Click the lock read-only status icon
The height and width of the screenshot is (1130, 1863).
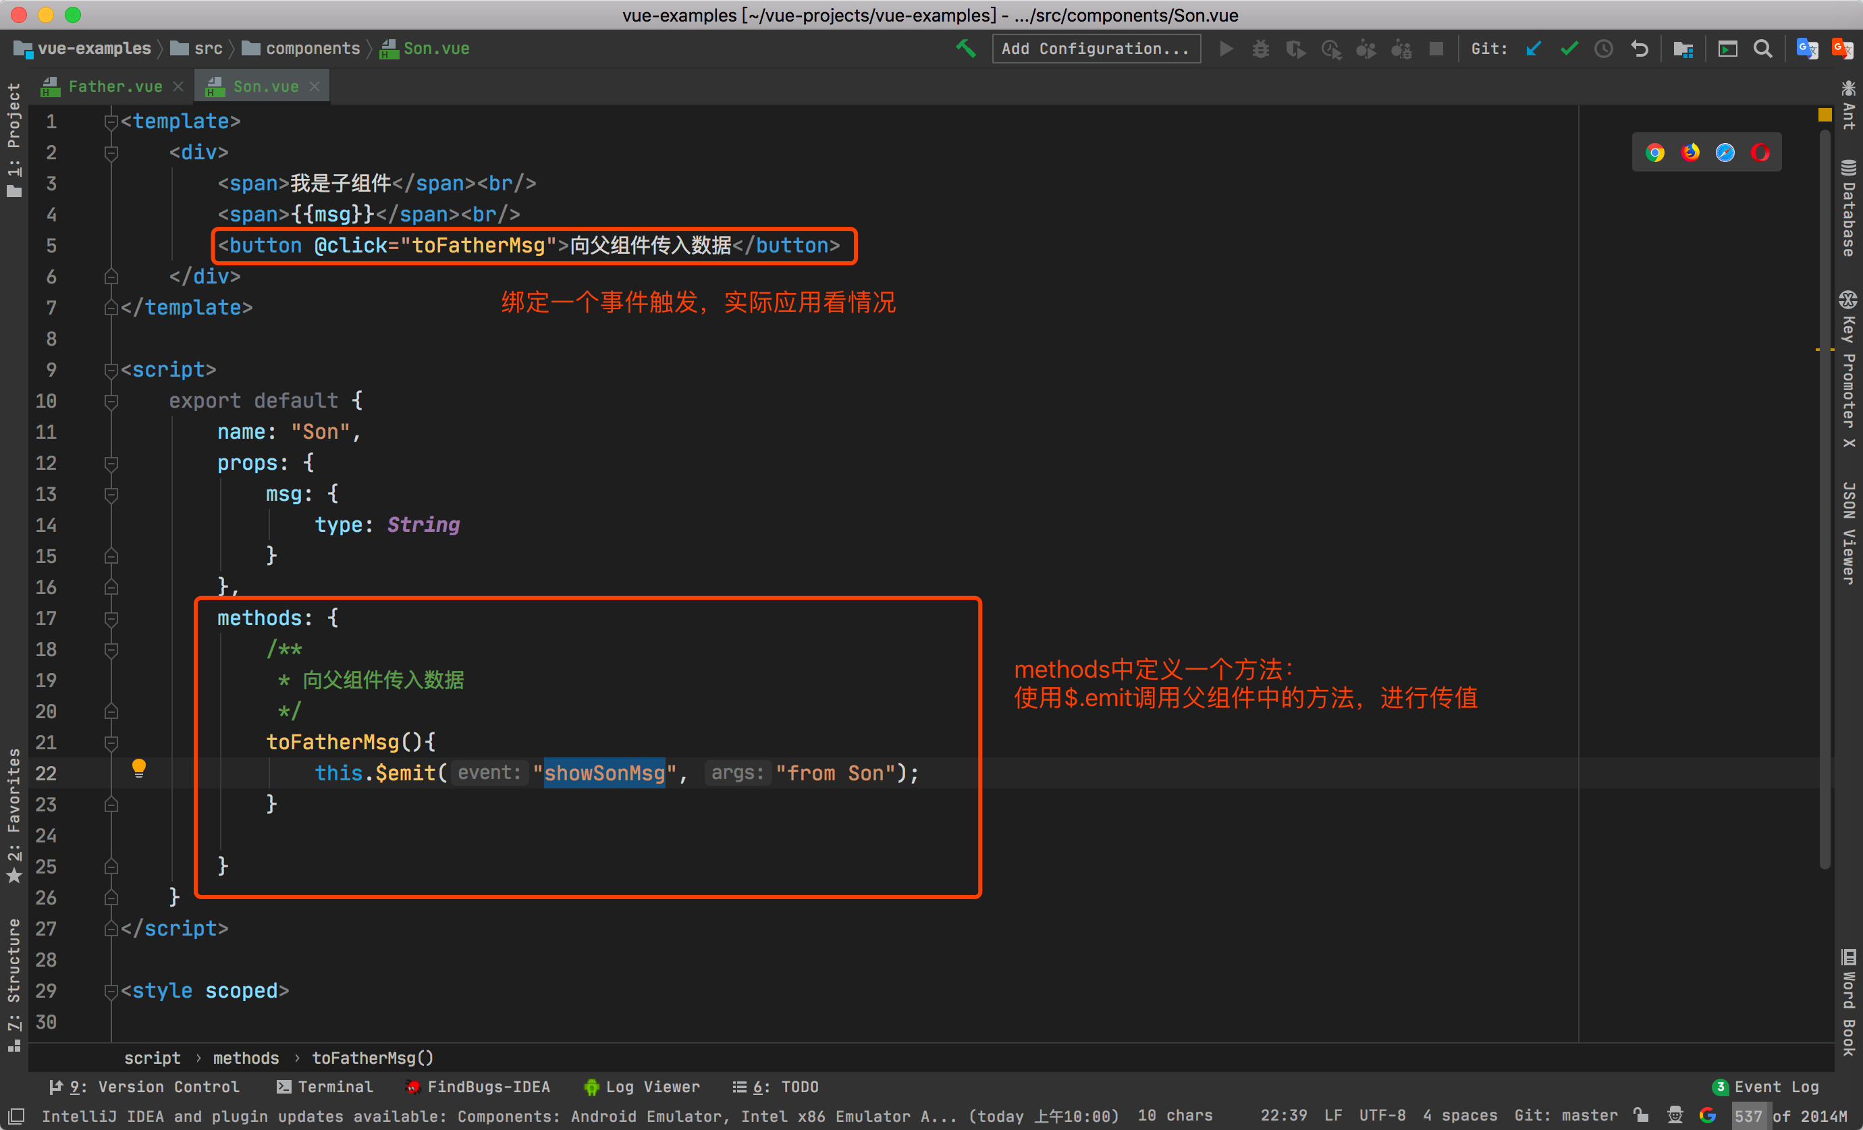click(1641, 1115)
